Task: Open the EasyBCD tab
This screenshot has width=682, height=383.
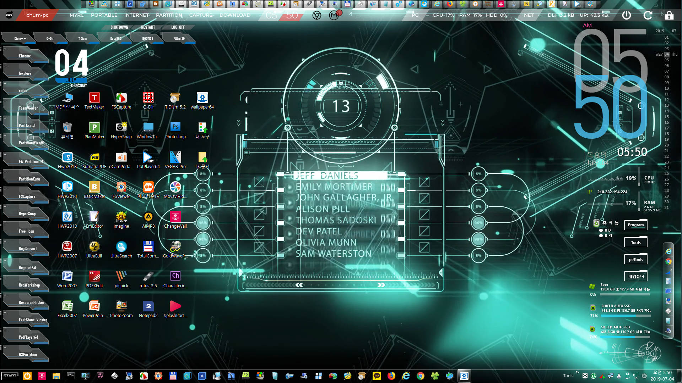Action: point(116,38)
